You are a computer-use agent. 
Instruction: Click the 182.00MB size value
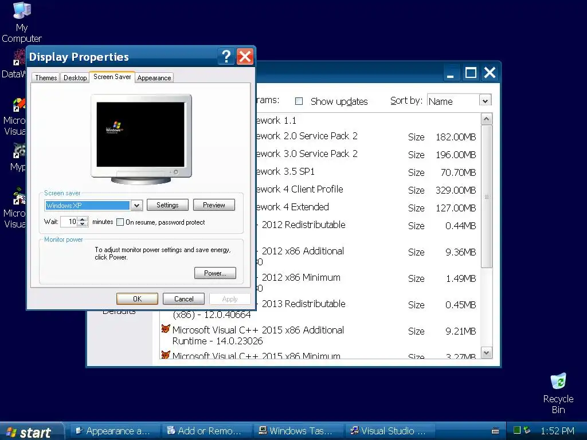(x=456, y=137)
